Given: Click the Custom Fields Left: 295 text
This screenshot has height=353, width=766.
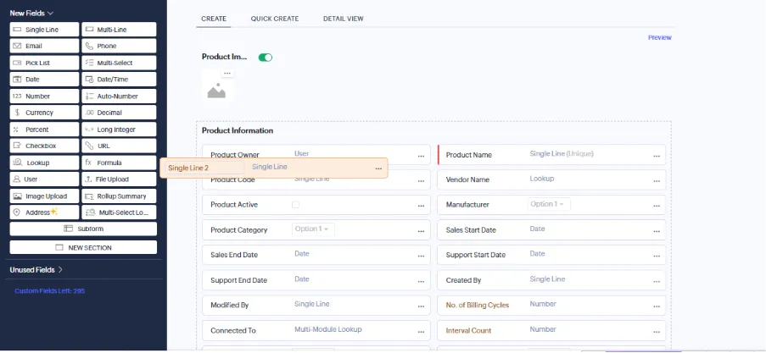Looking at the screenshot, I should click(x=50, y=291).
